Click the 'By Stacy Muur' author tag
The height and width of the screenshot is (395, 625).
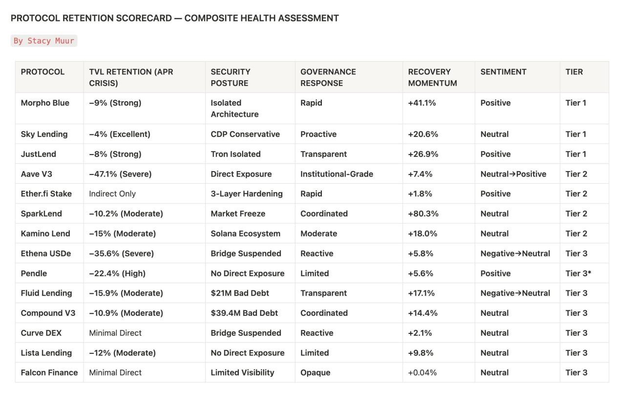pos(44,41)
